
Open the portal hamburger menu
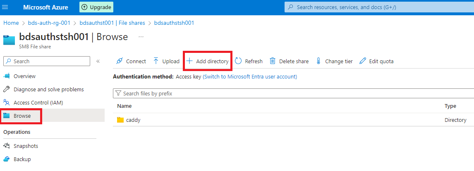(x=5, y=7)
